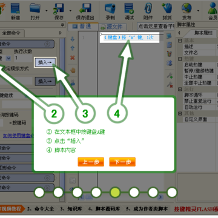Screen dimensions: 218x218
Task: Collapse the 基本 property group
Action: tap(180, 41)
